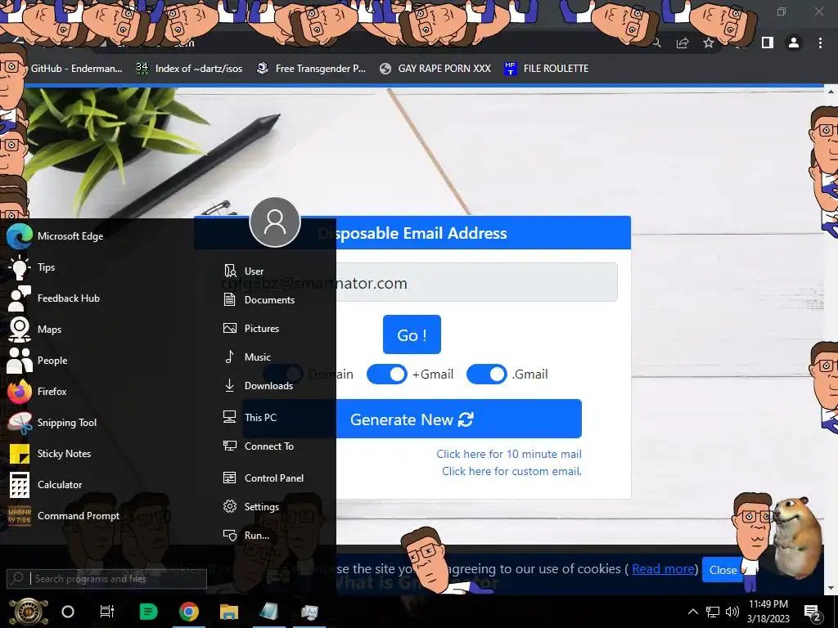Viewport: 838px width, 628px height.
Task: Toggle the Domain switch
Action: (282, 375)
